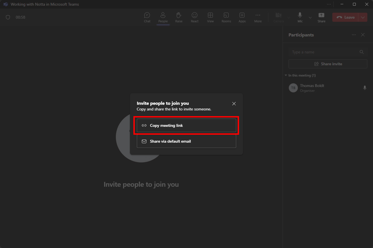This screenshot has width=373, height=248.
Task: Open the React emoji menu
Action: 195,18
